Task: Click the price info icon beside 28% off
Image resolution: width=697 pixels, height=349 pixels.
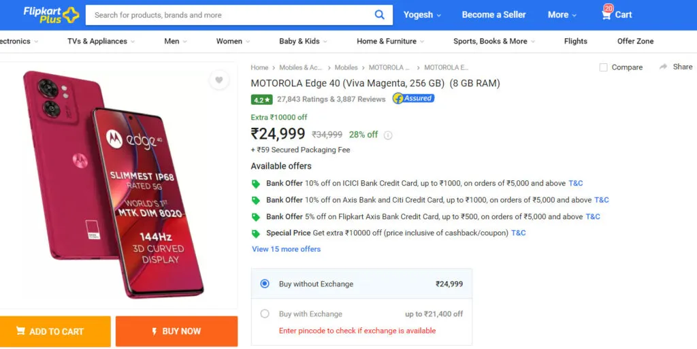Action: tap(388, 135)
